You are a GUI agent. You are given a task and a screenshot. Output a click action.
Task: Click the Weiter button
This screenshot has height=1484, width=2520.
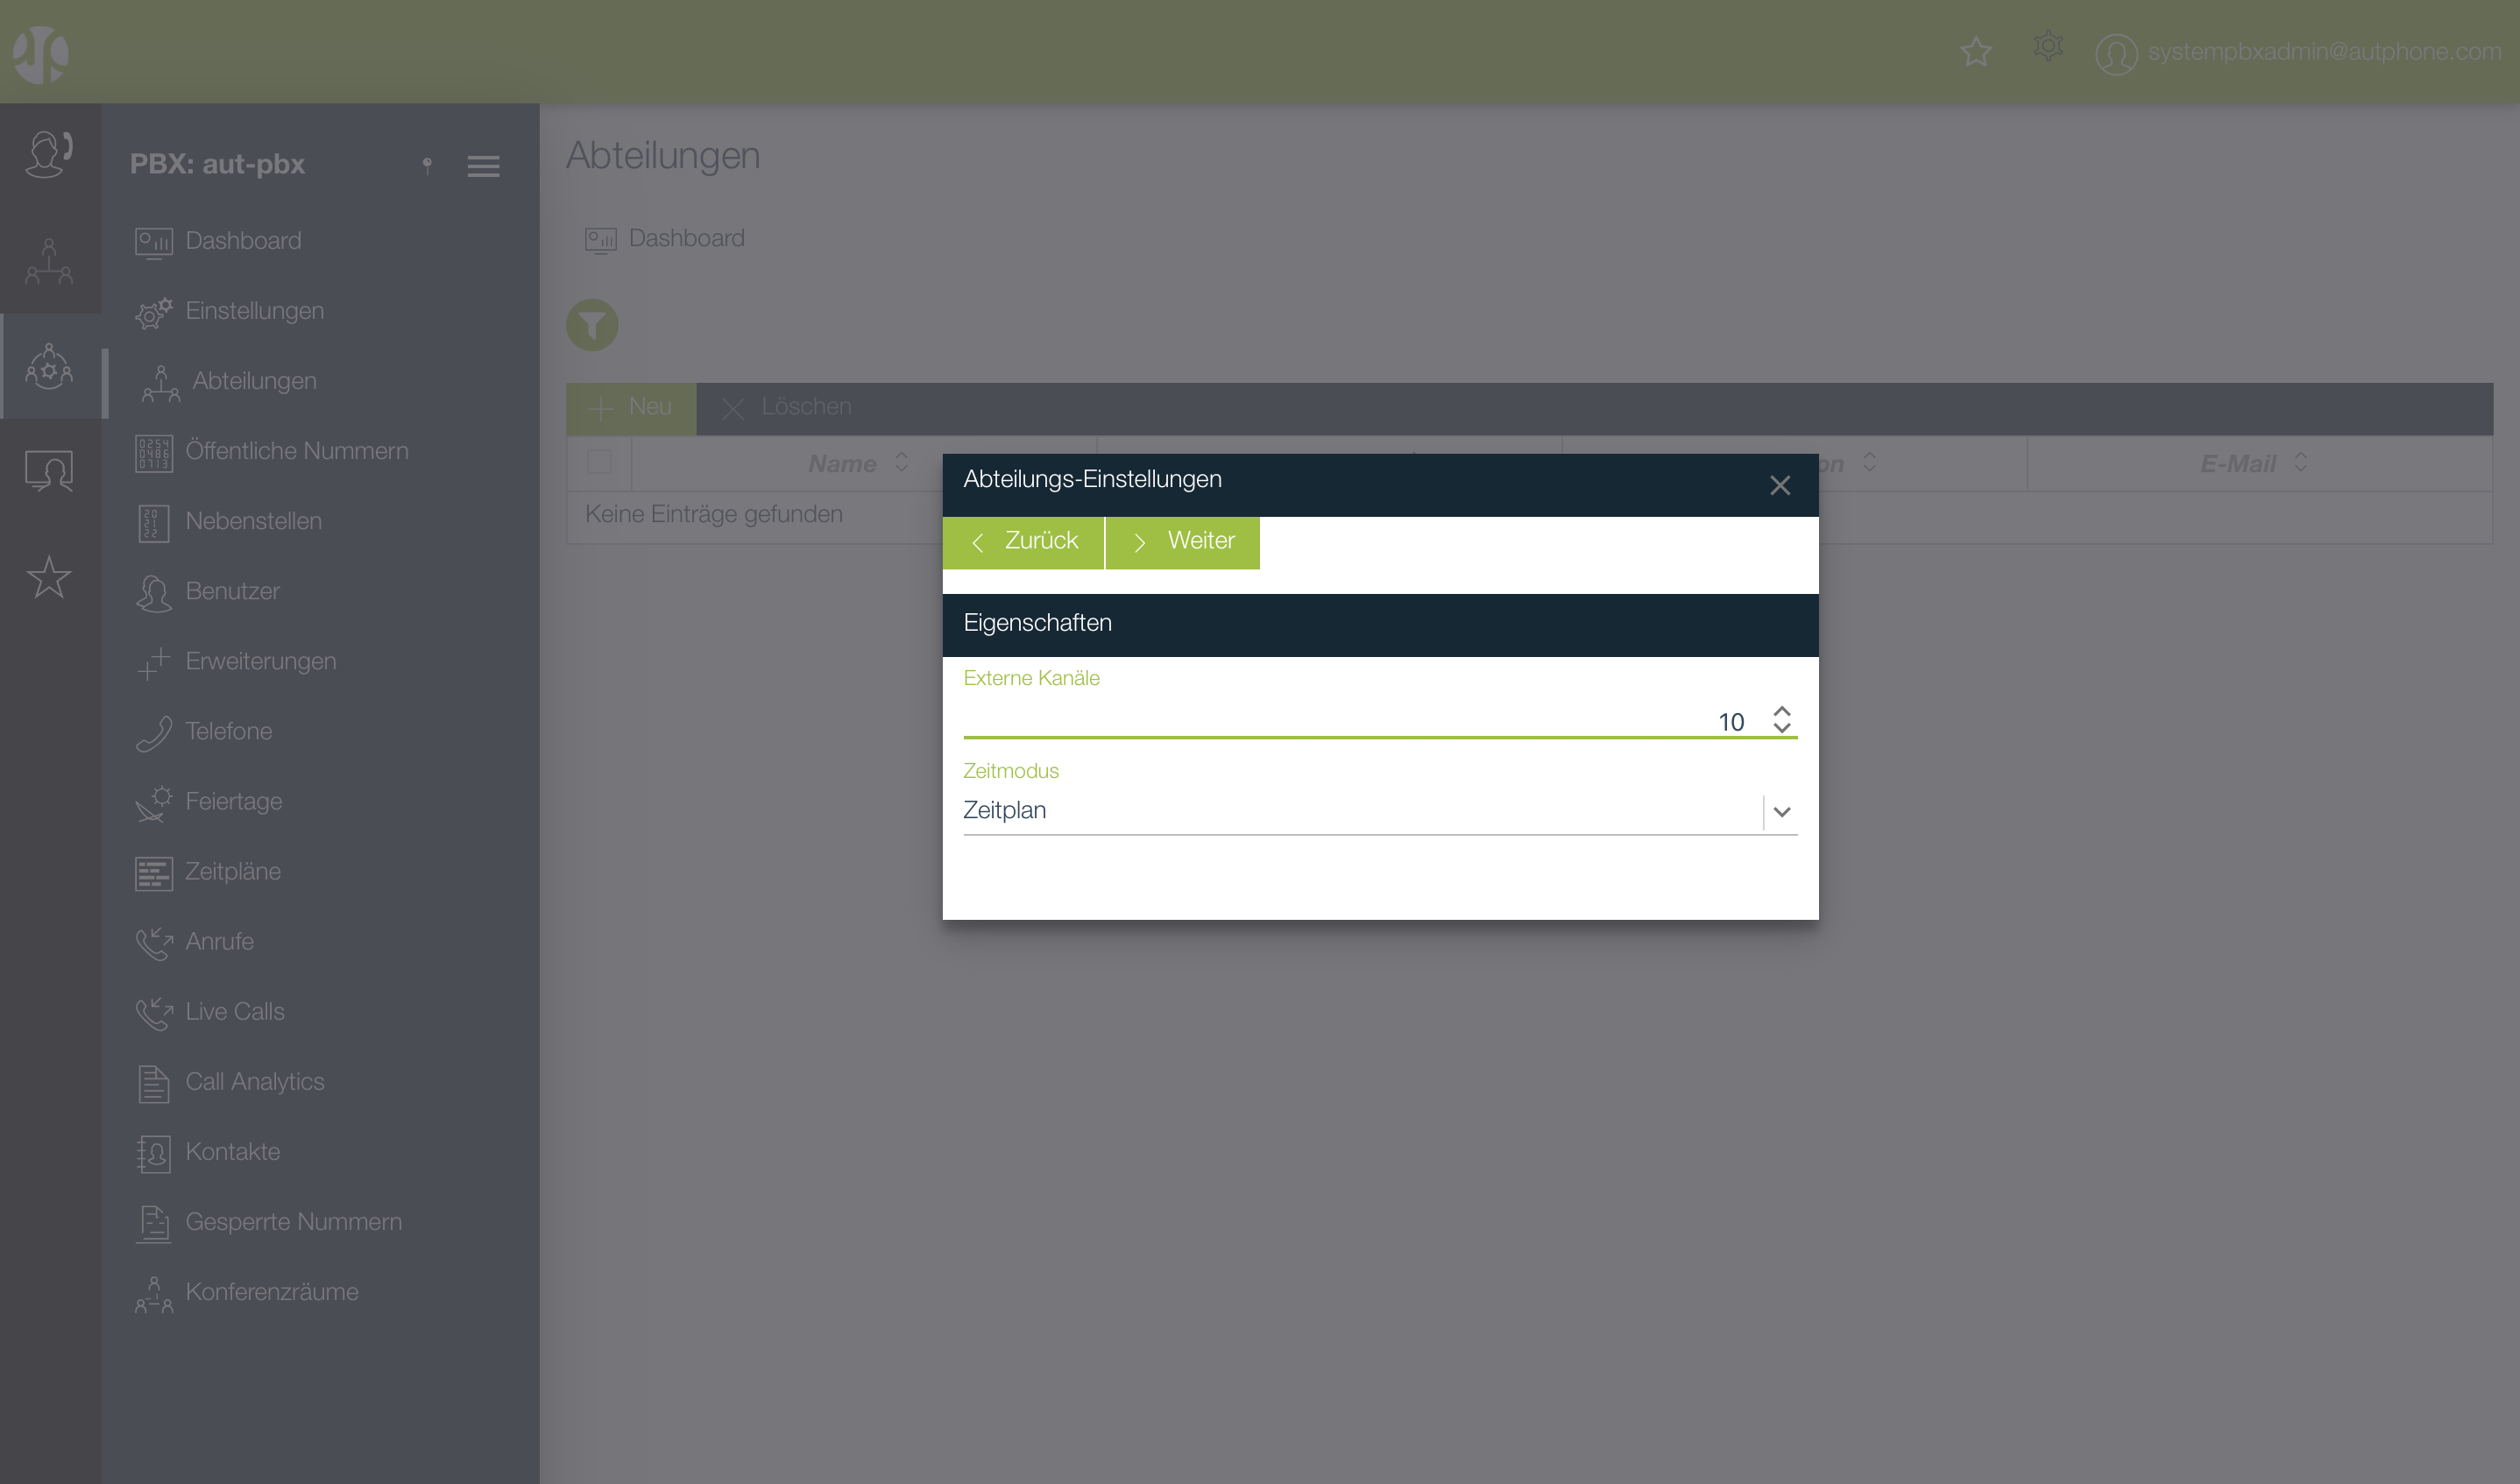[1183, 541]
